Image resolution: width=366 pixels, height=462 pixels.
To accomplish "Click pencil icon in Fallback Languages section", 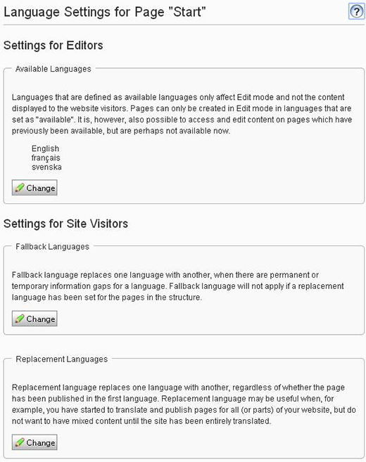I will point(20,319).
